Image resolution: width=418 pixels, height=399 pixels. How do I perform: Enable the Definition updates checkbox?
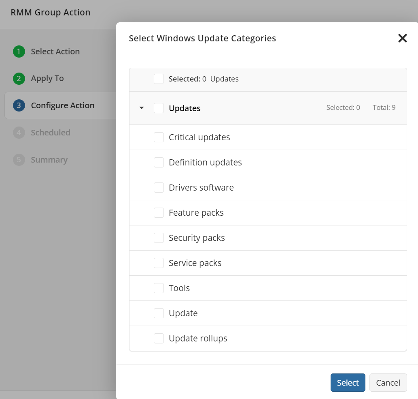tap(159, 162)
